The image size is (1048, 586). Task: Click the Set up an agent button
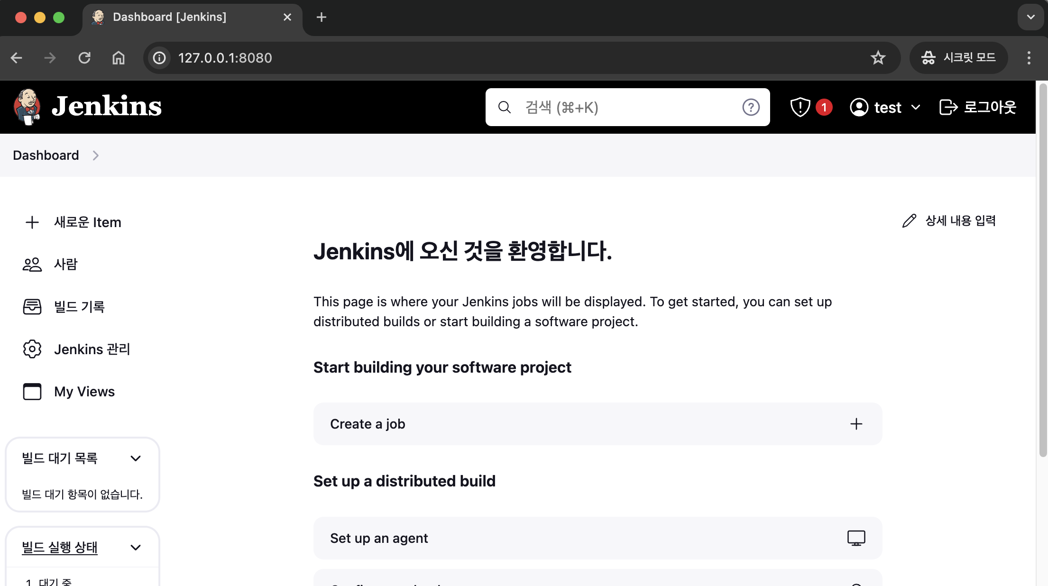[598, 538]
